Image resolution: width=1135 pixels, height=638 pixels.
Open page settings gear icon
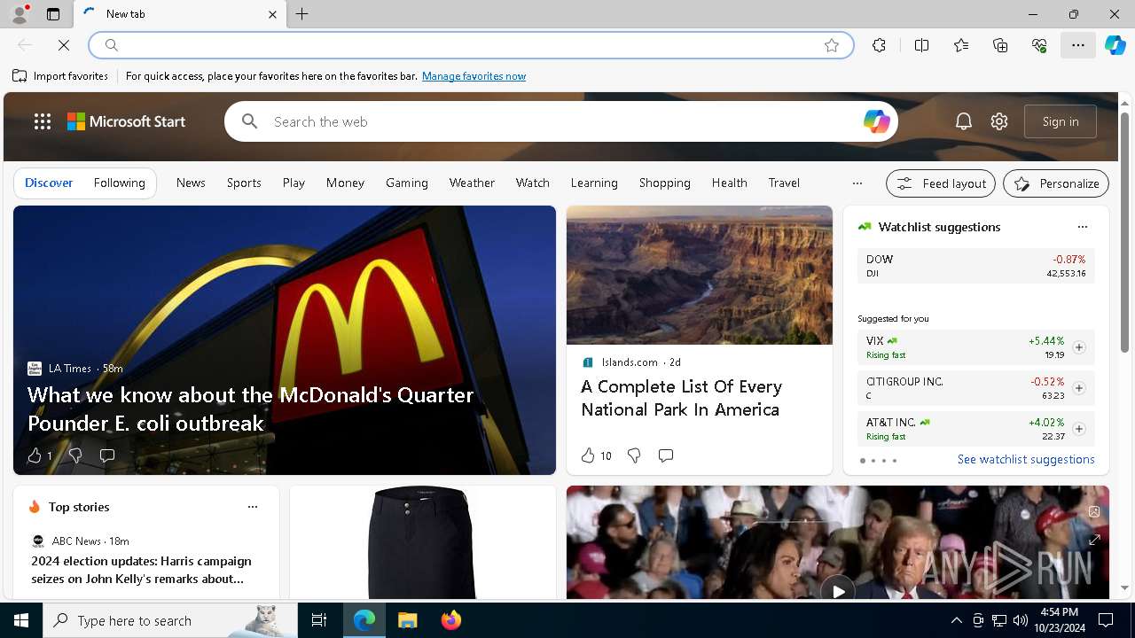(x=999, y=121)
